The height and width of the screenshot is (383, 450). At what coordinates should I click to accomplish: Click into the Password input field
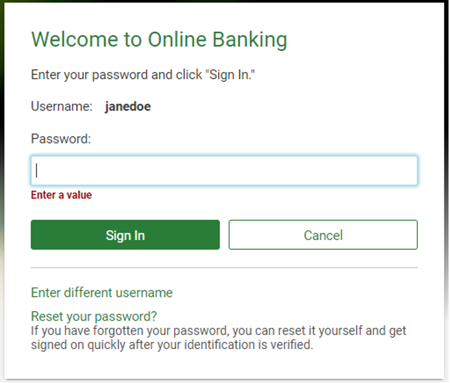click(224, 170)
